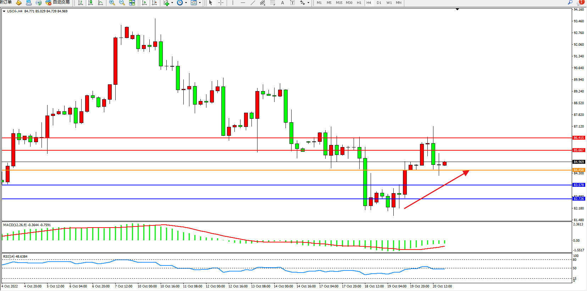The width and height of the screenshot is (587, 291).
Task: Click the zoom out magnifier icon
Action: click(x=122, y=3)
